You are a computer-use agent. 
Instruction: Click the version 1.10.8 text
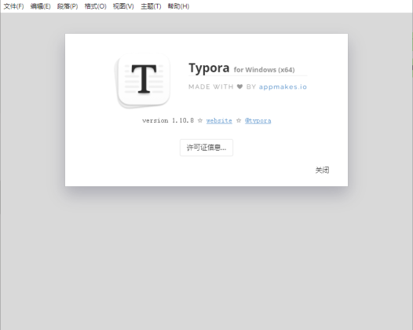click(x=168, y=120)
